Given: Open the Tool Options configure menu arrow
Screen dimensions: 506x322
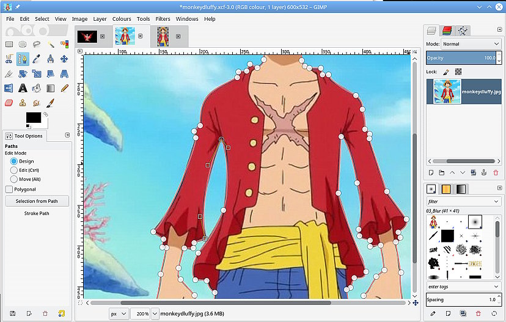Looking at the screenshot, I should (x=67, y=135).
